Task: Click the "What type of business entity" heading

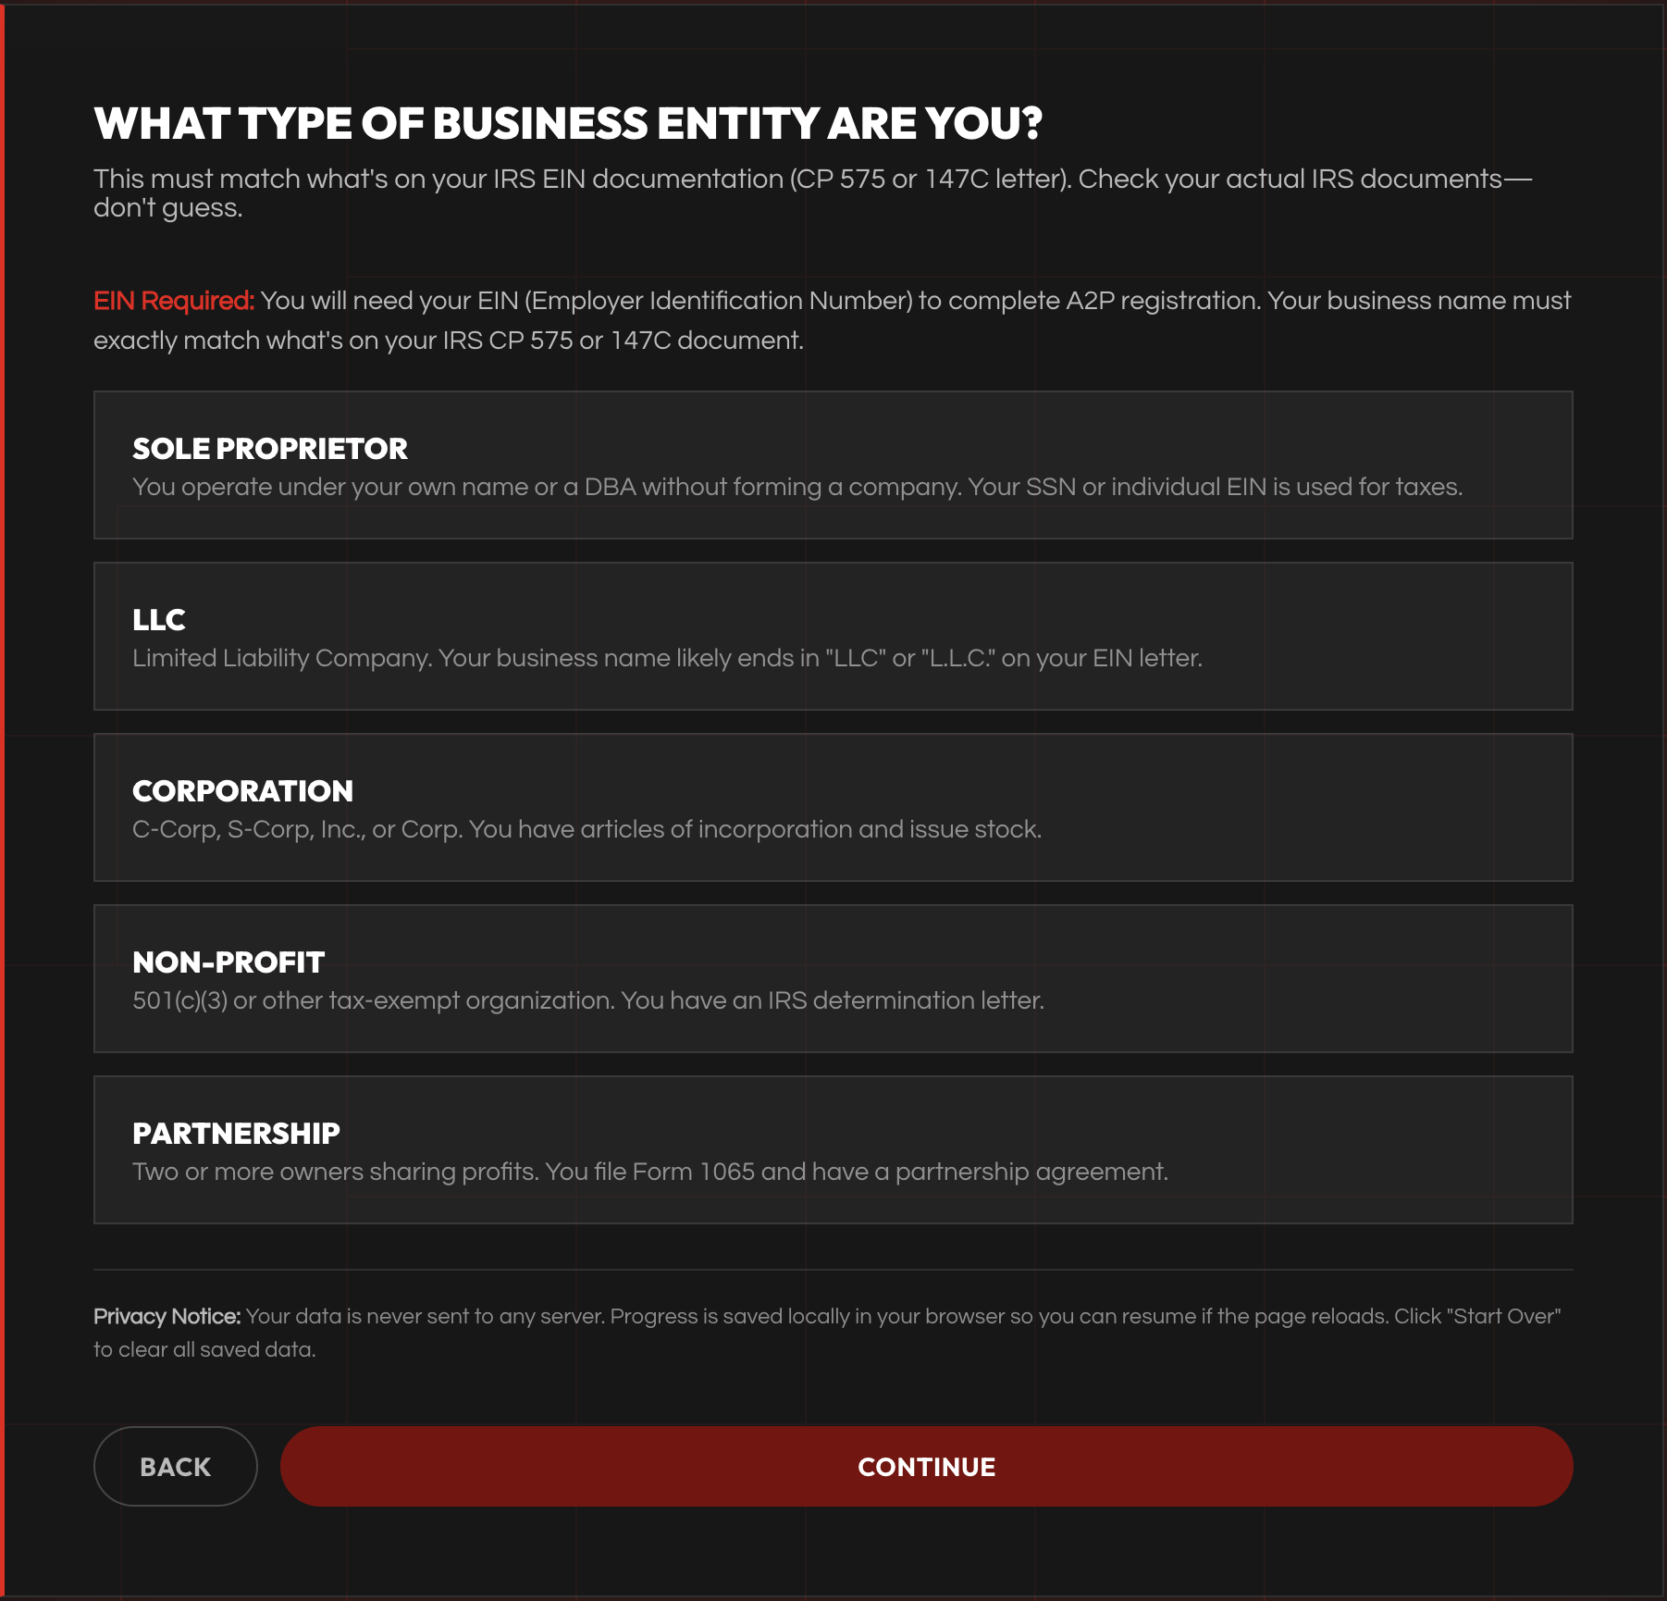Action: pyautogui.click(x=568, y=124)
